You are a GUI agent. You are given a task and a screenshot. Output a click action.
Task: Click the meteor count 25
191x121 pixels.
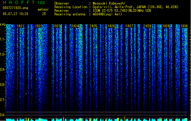click(44, 14)
